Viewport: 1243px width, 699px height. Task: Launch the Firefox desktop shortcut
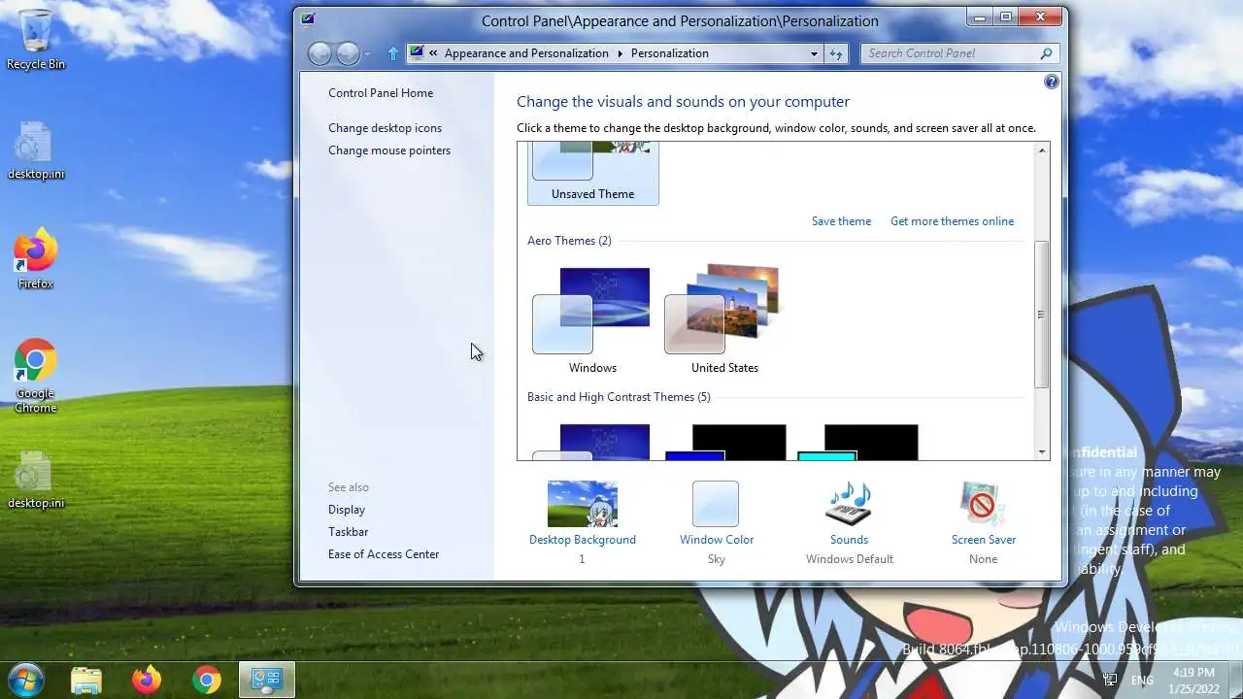click(36, 259)
